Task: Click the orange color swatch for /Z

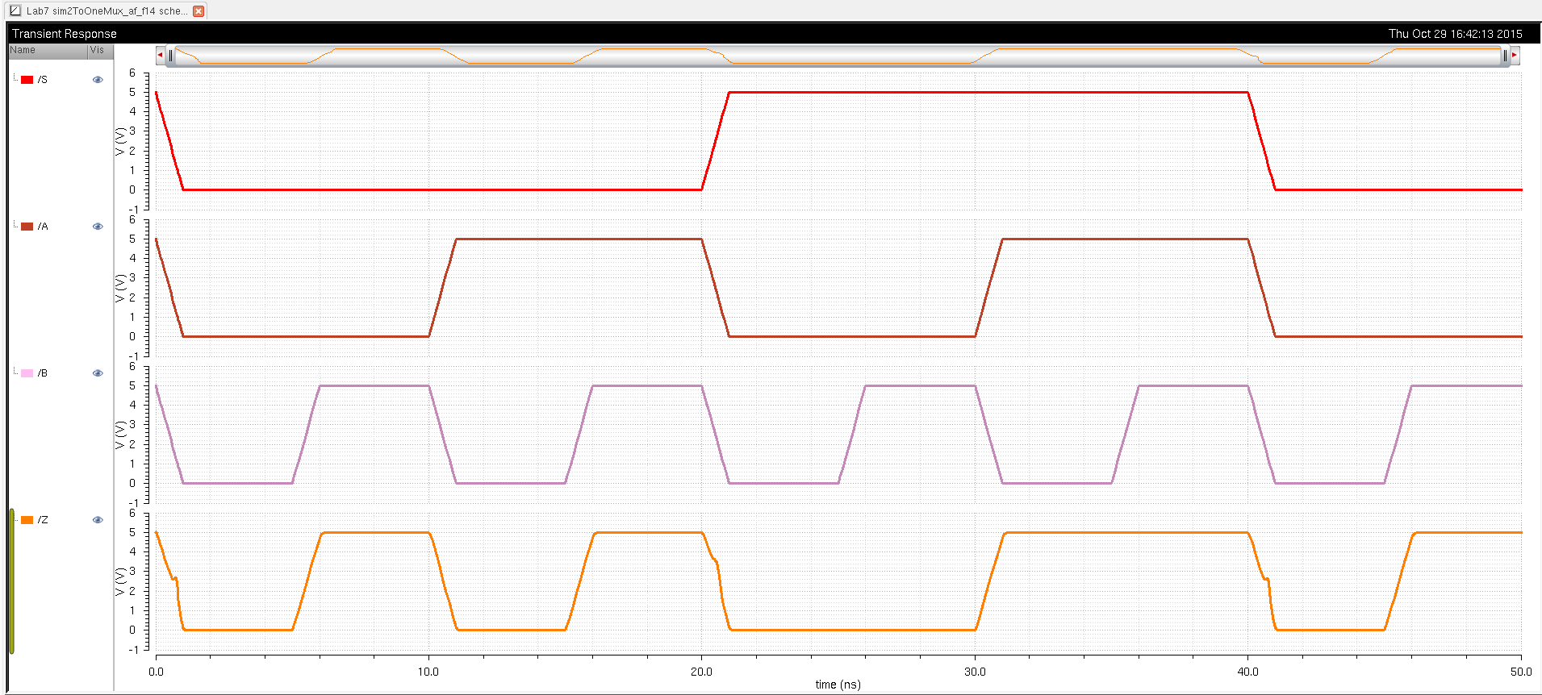Action: pos(27,520)
